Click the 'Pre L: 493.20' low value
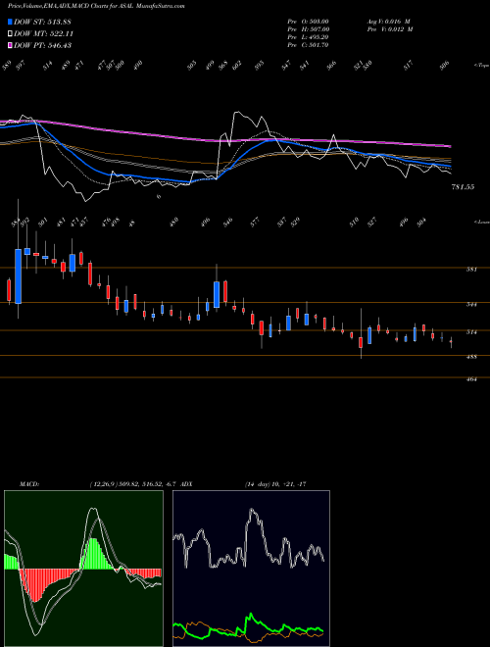The image size is (490, 647). (308, 37)
